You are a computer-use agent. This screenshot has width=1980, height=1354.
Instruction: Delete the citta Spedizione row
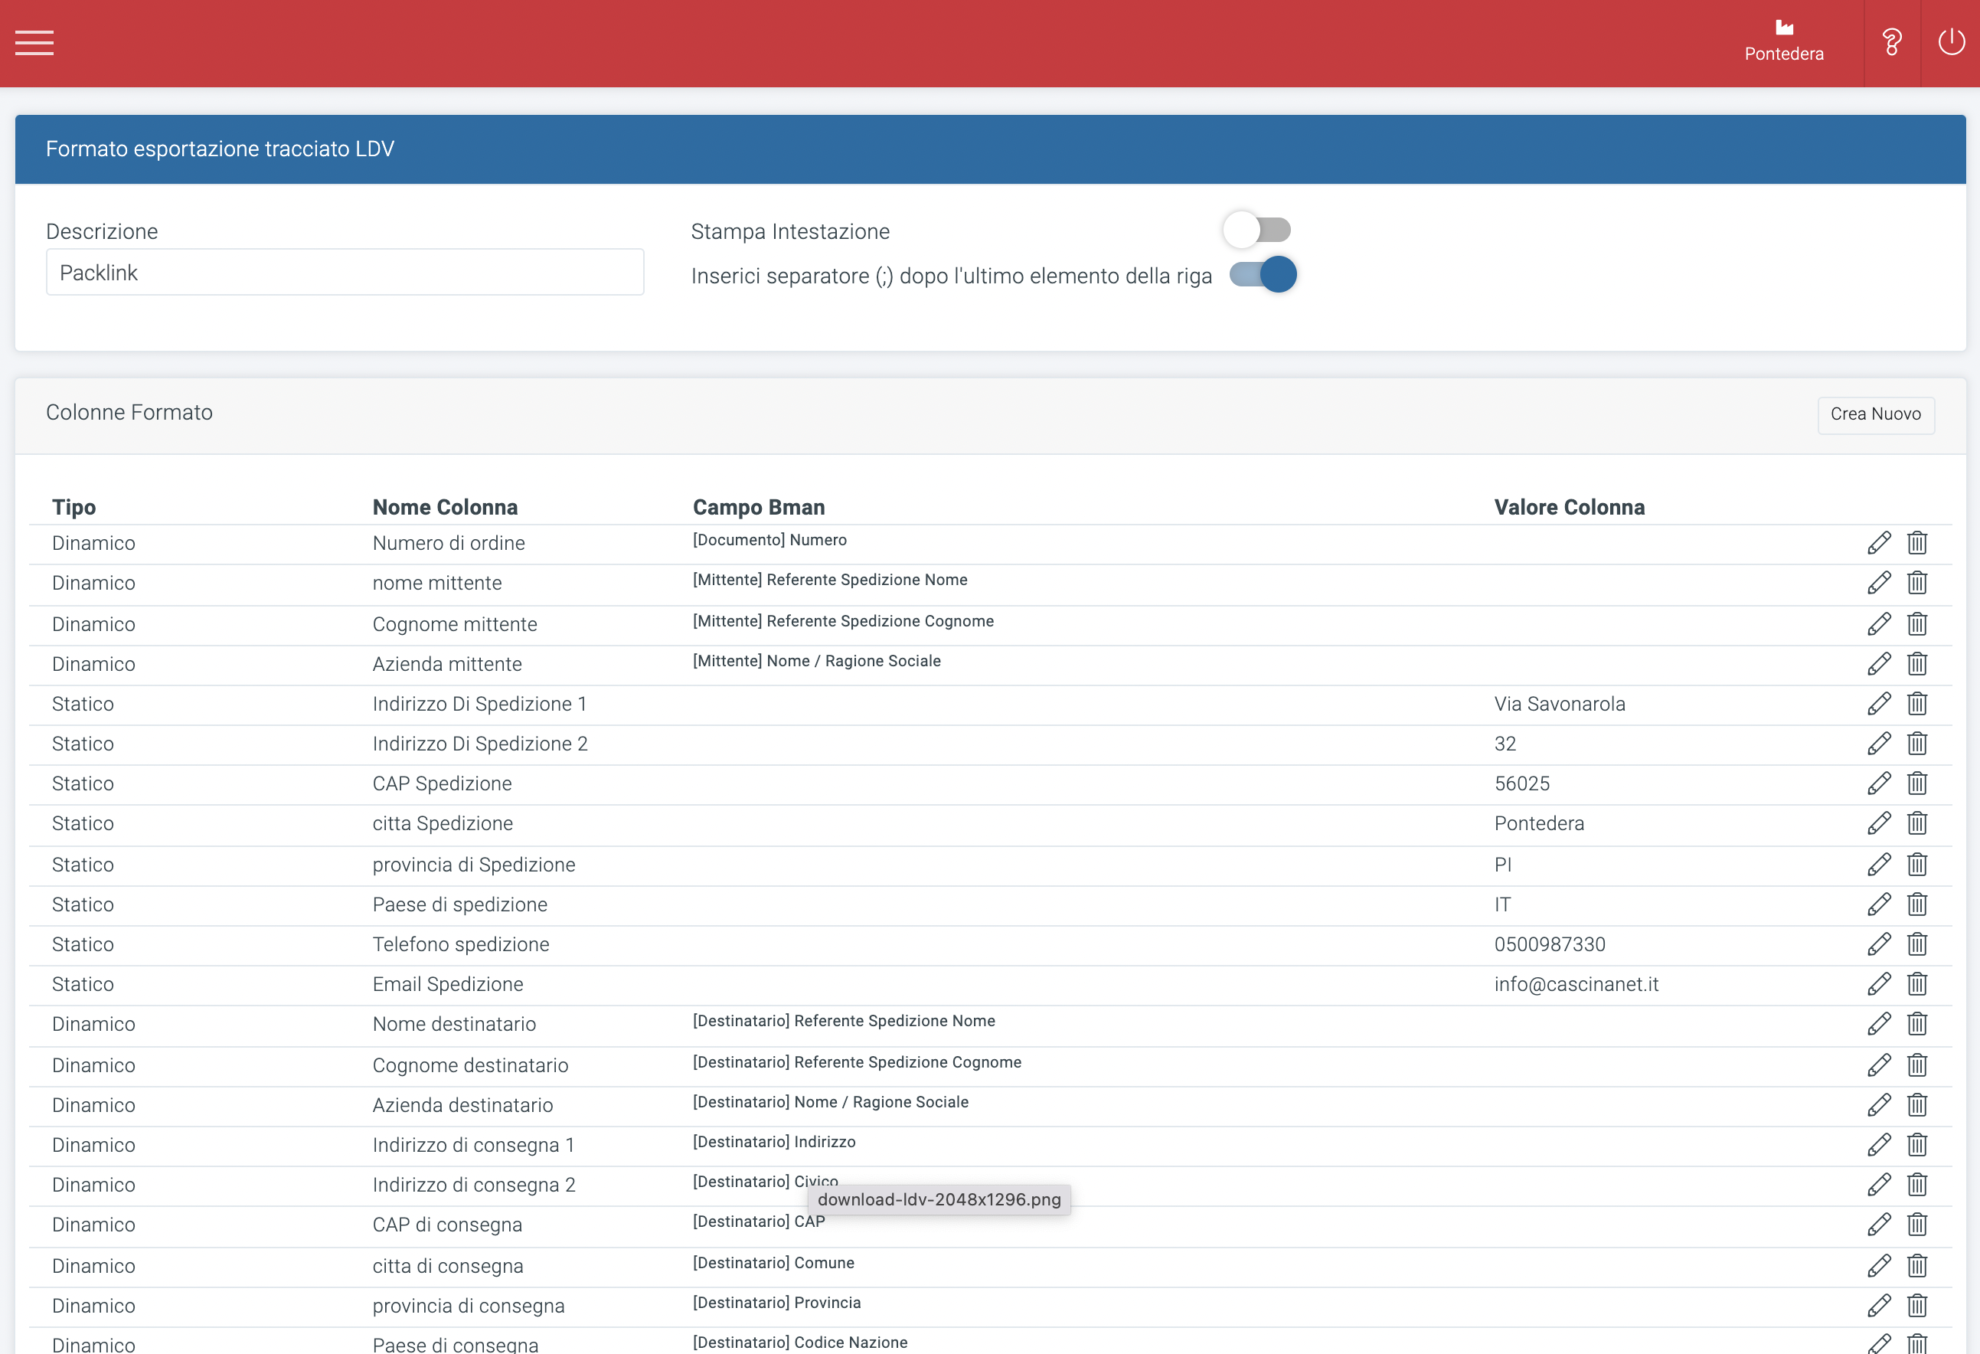click(1917, 824)
